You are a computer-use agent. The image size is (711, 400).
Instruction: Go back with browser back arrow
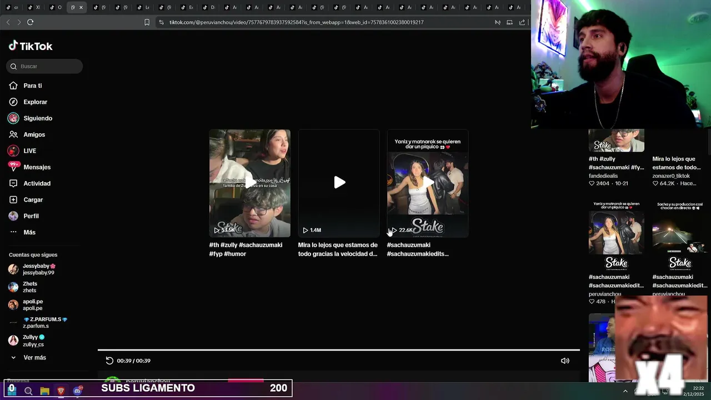pos(8,22)
